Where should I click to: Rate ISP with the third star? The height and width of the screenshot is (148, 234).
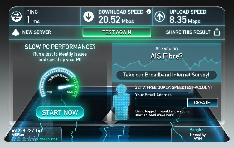(x=24, y=139)
